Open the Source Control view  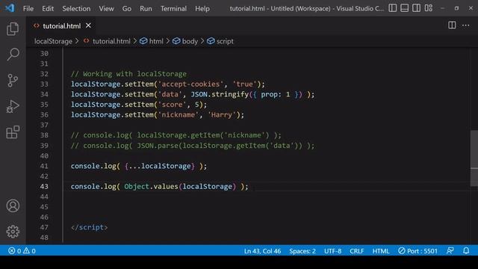pos(13,81)
